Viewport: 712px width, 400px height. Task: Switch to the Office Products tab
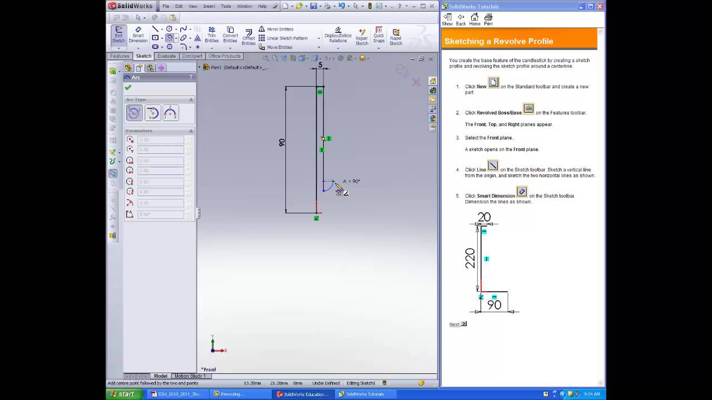coord(225,56)
